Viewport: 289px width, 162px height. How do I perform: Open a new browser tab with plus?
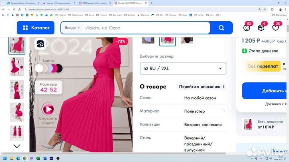[151, 3]
